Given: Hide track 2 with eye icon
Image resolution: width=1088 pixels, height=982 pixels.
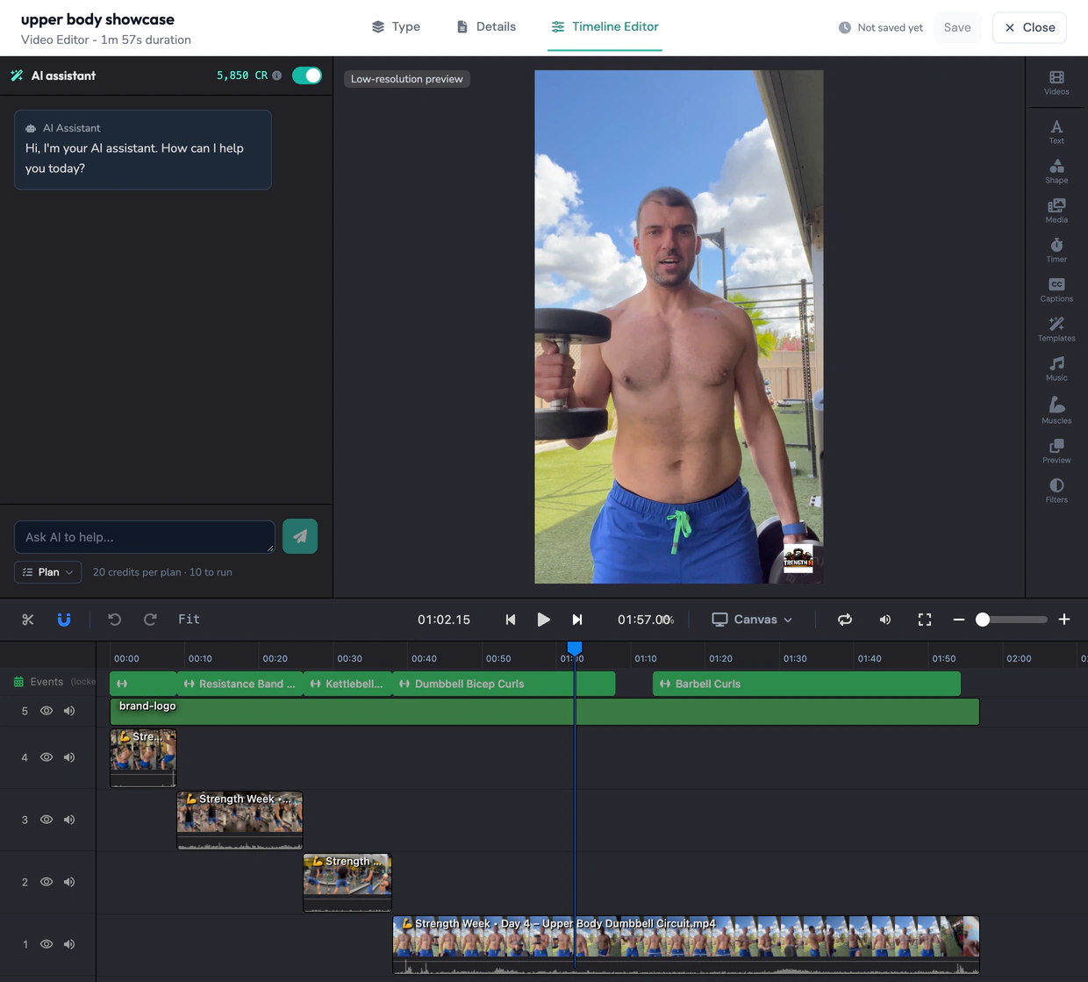Looking at the screenshot, I should coord(47,882).
